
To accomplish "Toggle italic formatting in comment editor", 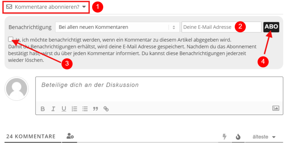I will coord(53,109).
